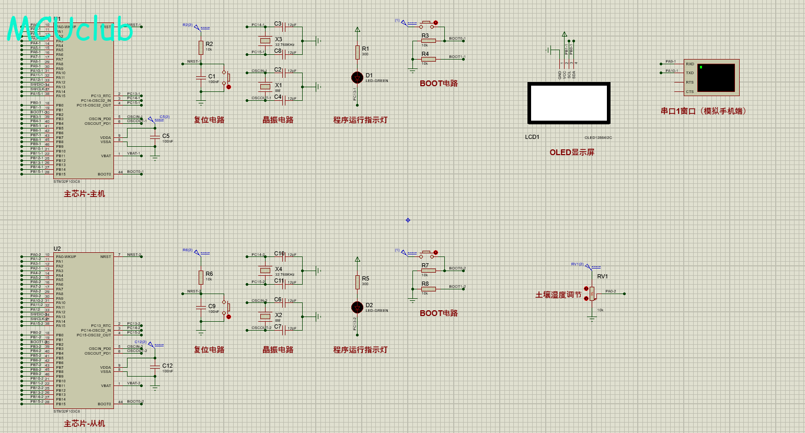The width and height of the screenshot is (805, 433).
Task: Select capacitor C7 (12pF)
Action: point(283,329)
